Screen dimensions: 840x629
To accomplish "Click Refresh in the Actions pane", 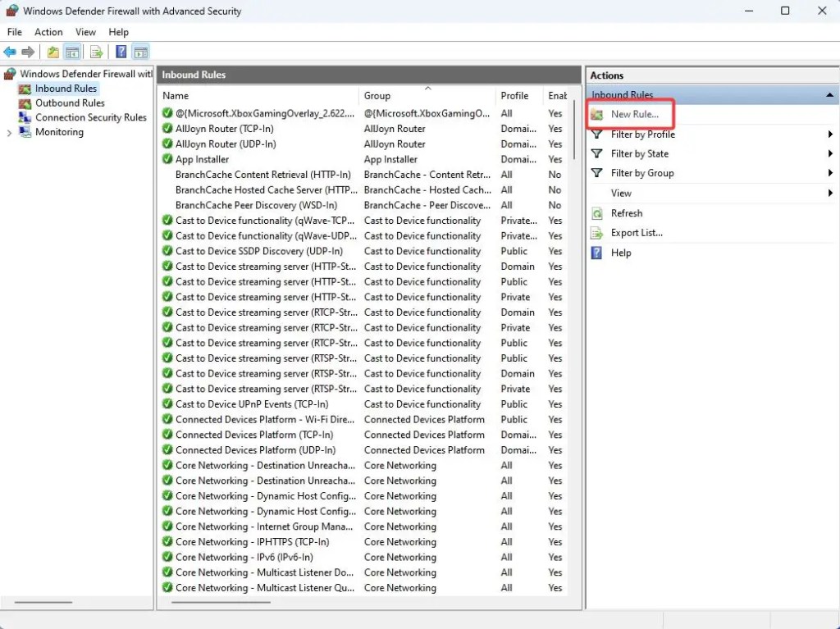I will tap(626, 213).
